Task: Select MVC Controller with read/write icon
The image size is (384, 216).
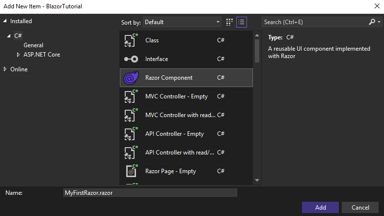Action: (x=131, y=115)
